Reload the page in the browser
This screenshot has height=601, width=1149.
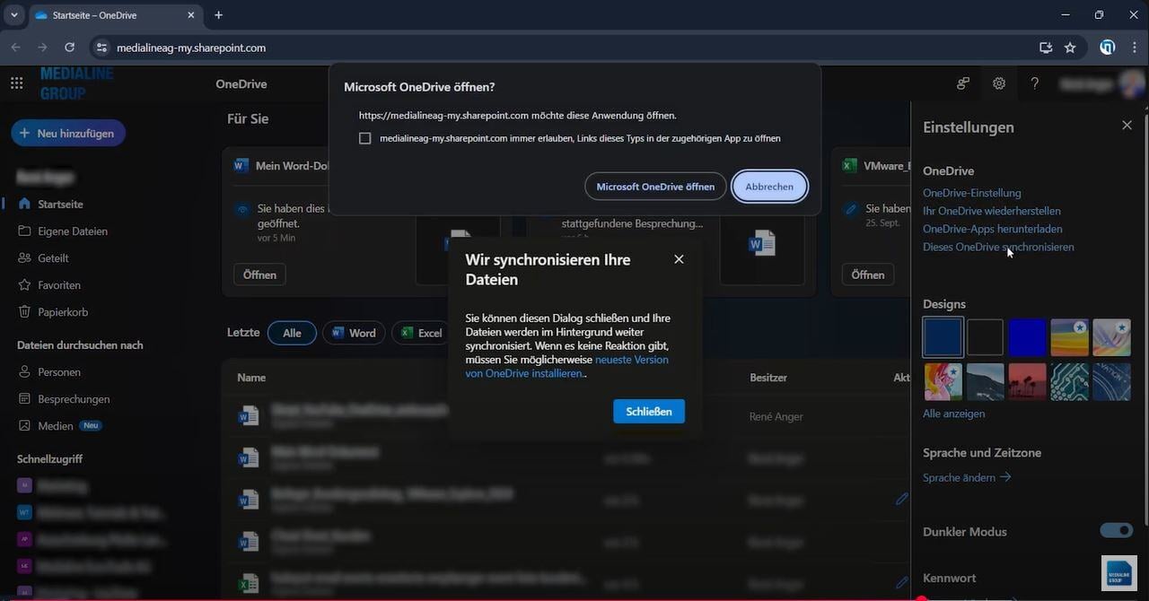pyautogui.click(x=69, y=48)
